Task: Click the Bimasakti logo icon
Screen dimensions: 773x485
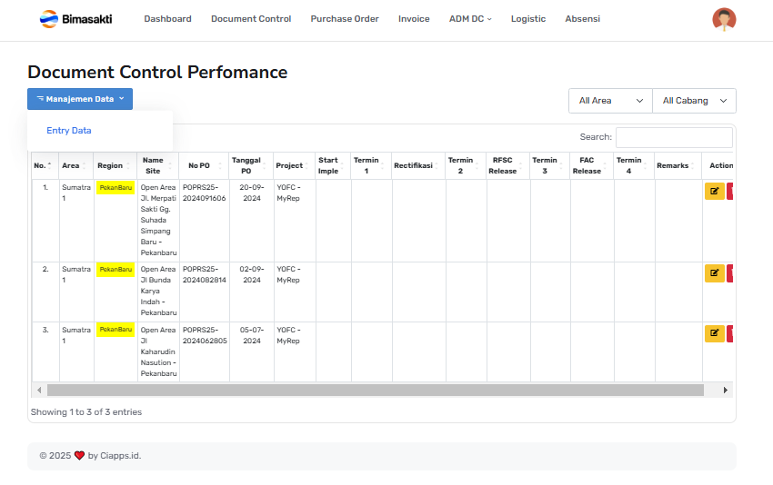Action: [48, 18]
